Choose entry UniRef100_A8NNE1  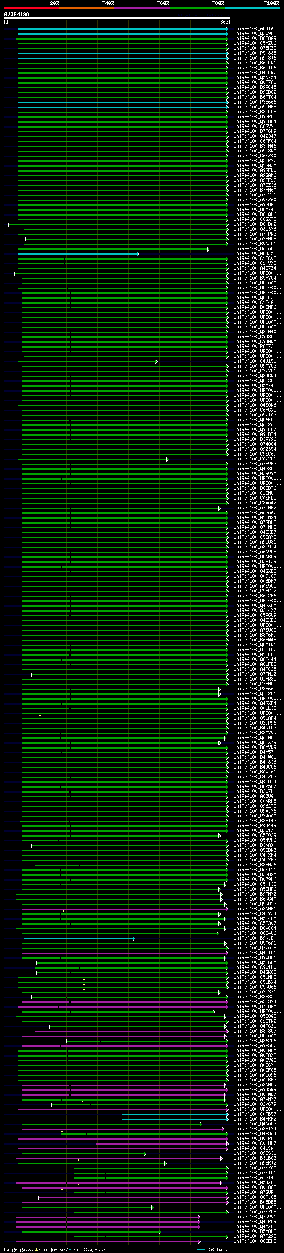point(255,909)
